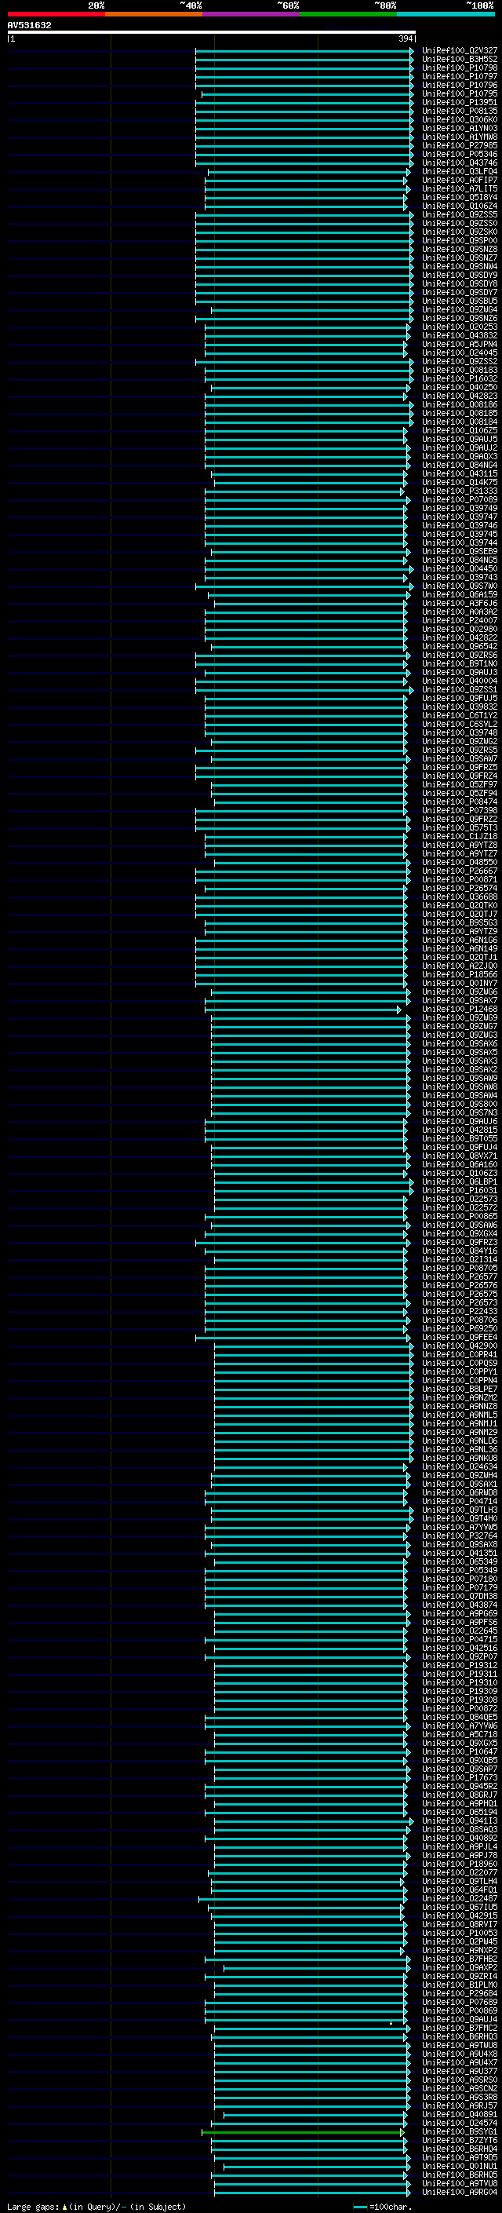The height and width of the screenshot is (2213, 502).
Task: Click the green ~80% score legend segment
Action: click(x=348, y=14)
